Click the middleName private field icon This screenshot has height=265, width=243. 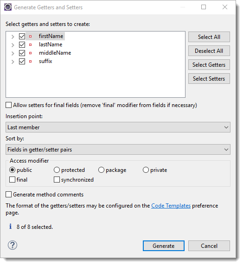tap(30, 53)
